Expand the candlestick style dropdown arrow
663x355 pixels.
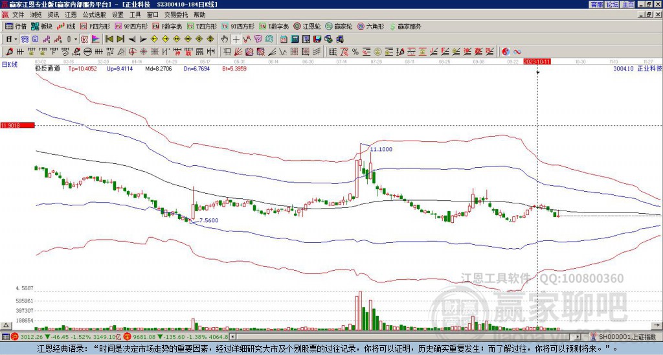tap(76, 40)
